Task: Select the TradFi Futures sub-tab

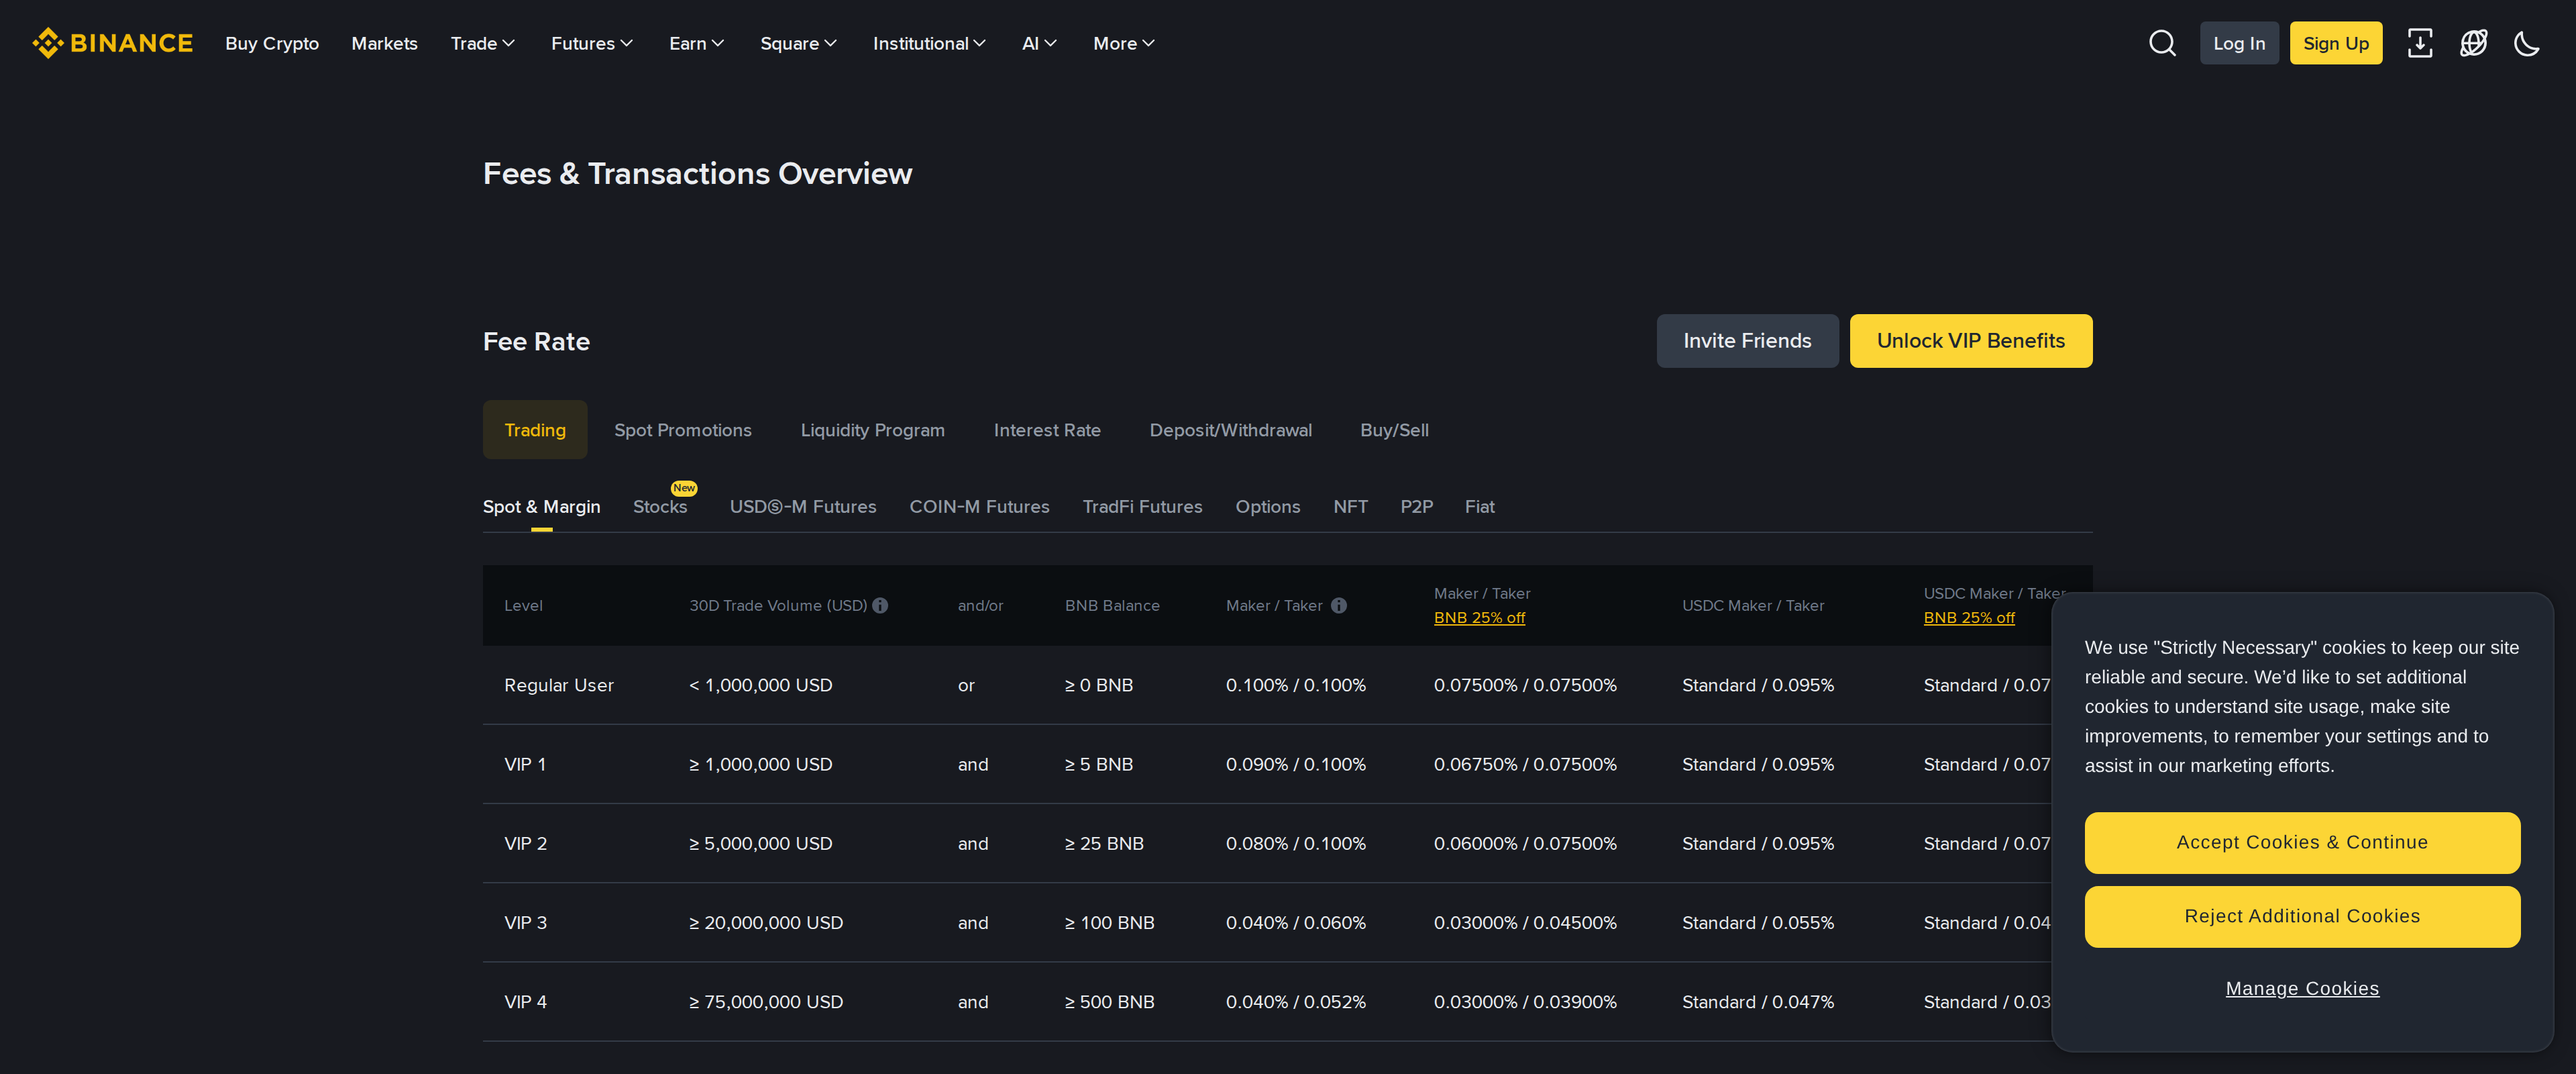Action: pyautogui.click(x=1142, y=507)
